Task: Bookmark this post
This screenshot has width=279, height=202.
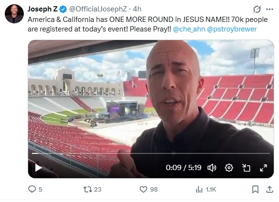Action: [255, 189]
